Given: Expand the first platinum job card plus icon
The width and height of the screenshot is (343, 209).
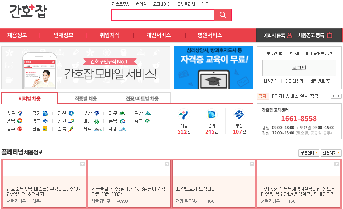Looking at the screenshot, I should (83, 164).
